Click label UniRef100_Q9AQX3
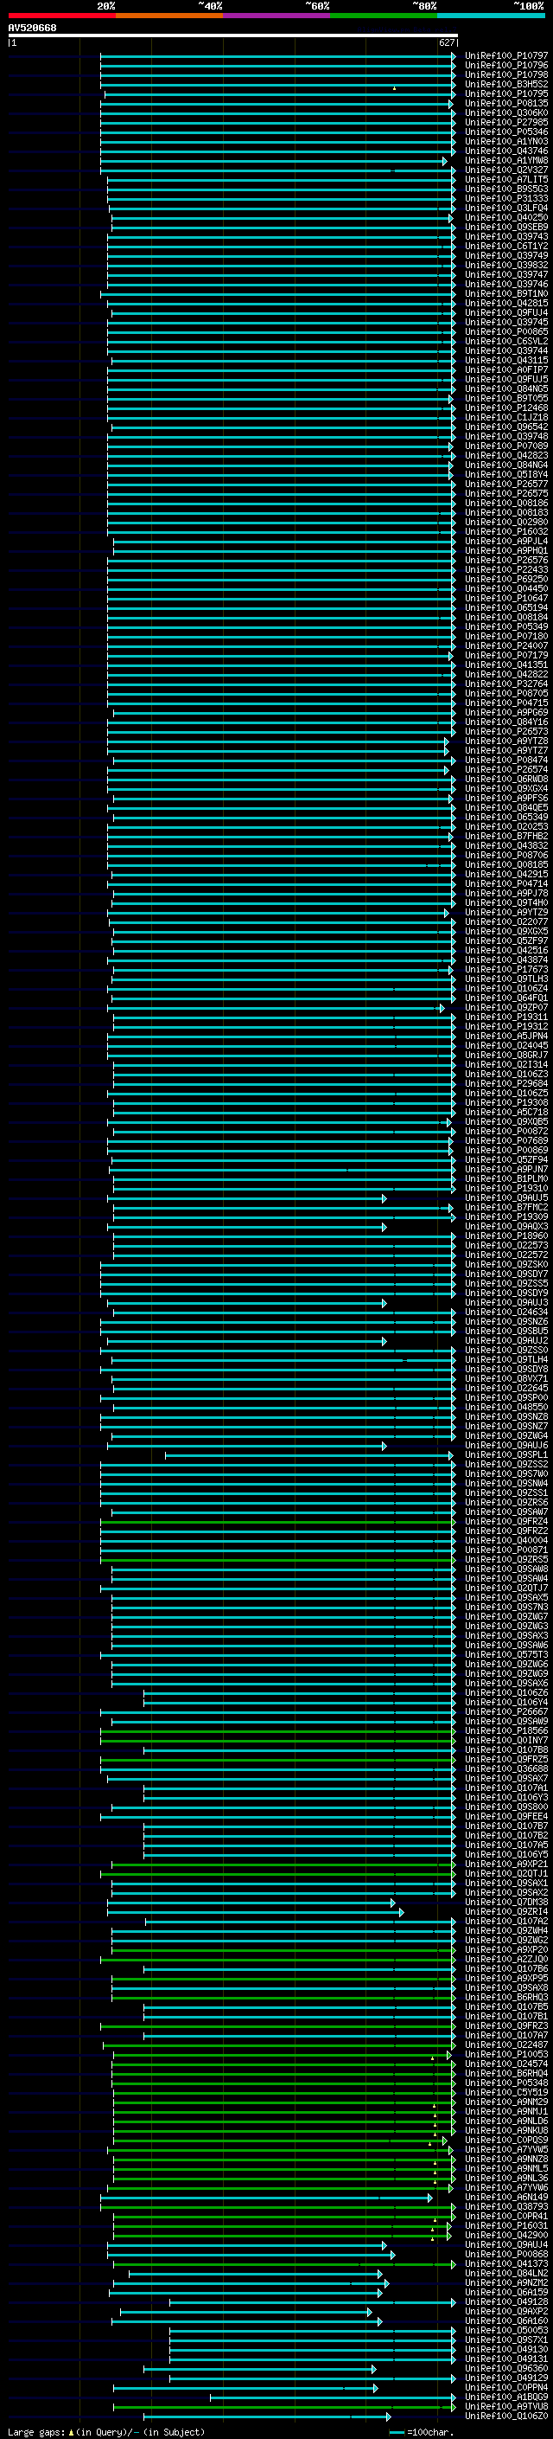553x2439 pixels. point(506,1226)
